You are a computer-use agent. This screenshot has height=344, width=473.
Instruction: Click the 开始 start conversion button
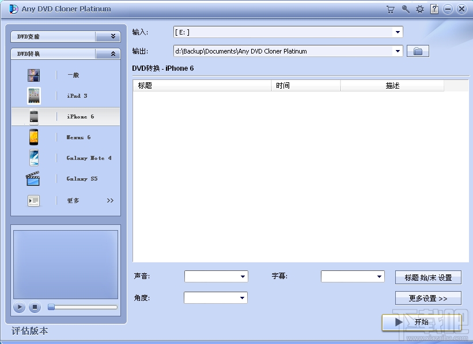tap(422, 323)
